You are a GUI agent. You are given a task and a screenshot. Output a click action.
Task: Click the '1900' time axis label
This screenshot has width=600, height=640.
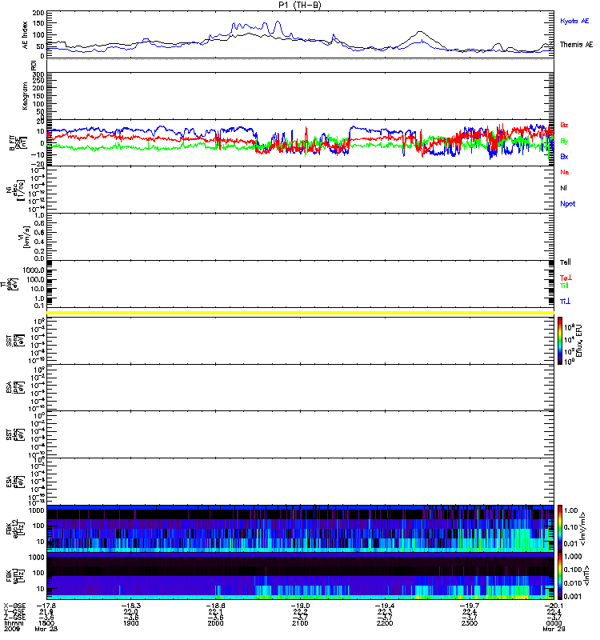[x=131, y=623]
